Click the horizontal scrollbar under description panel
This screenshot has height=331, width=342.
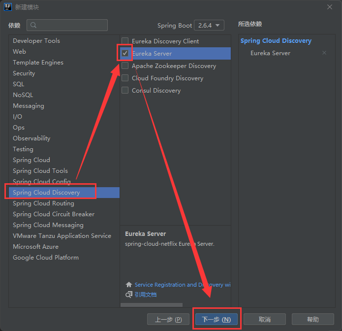(151, 305)
